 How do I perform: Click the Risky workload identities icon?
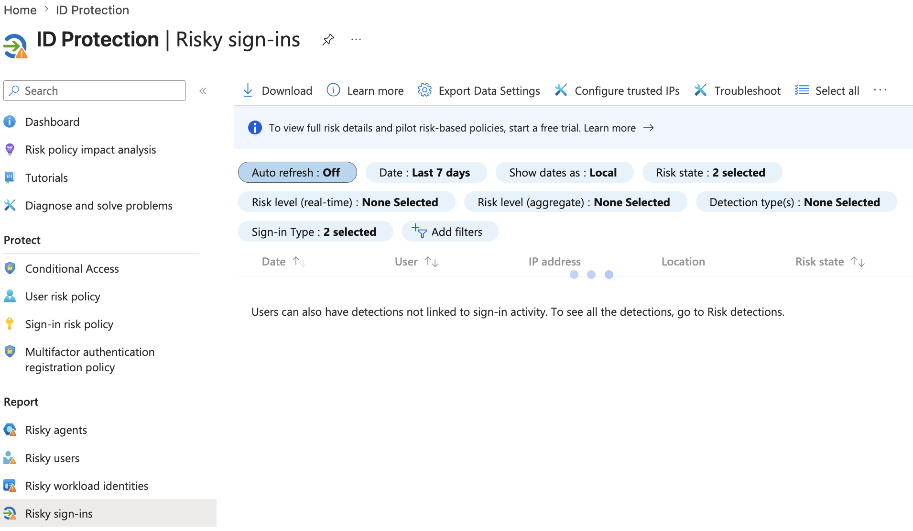(10, 486)
